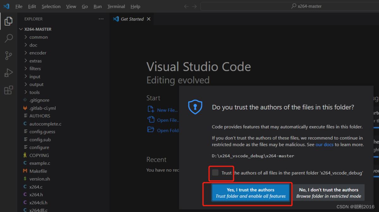The width and height of the screenshot is (379, 212).
Task: Click the Open File icon under Start
Action: pos(151,120)
